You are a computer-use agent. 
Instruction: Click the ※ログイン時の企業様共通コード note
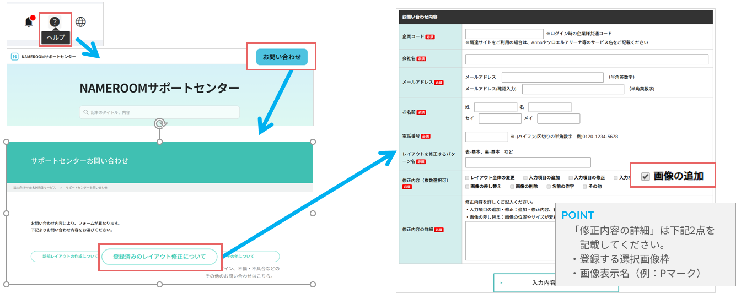tap(578, 34)
